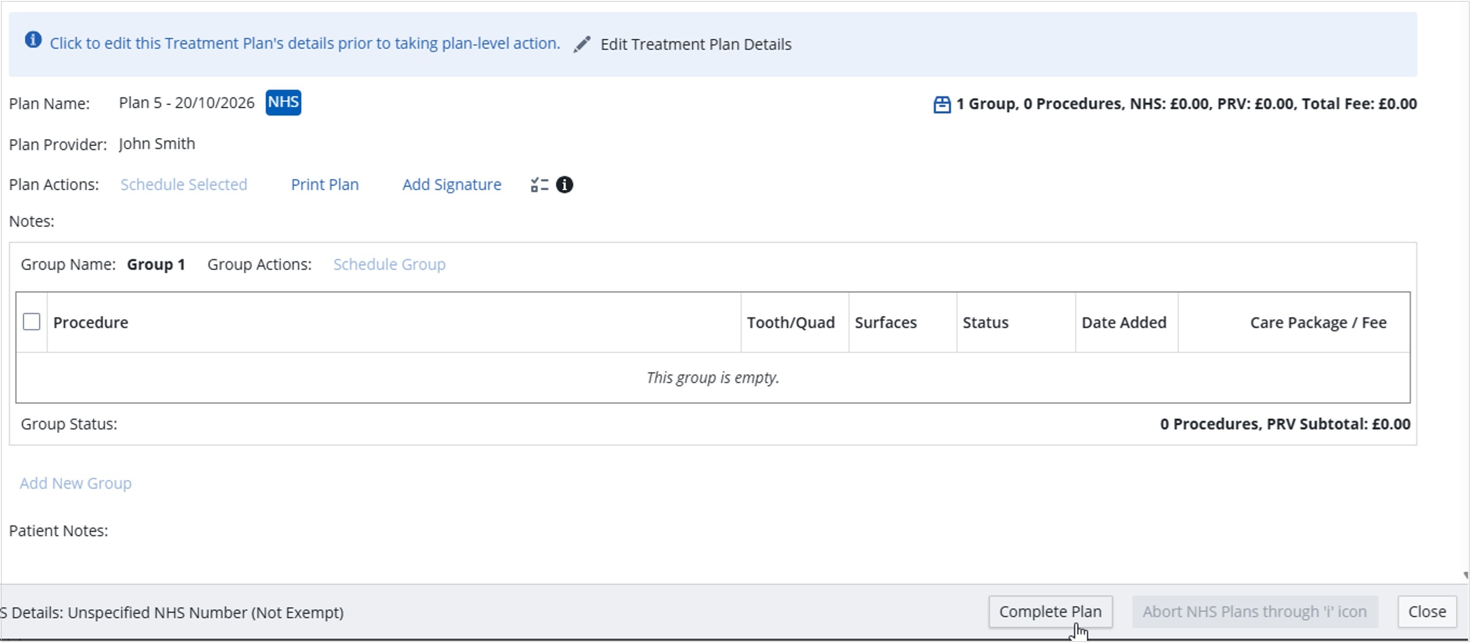Click the Schedule Group link
This screenshot has height=644, width=1470.
[x=389, y=265]
